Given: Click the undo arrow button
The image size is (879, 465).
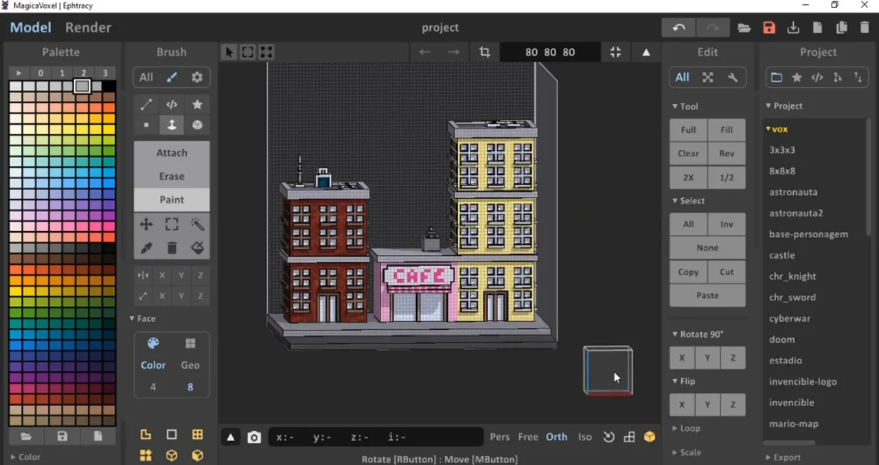Looking at the screenshot, I should pos(678,27).
